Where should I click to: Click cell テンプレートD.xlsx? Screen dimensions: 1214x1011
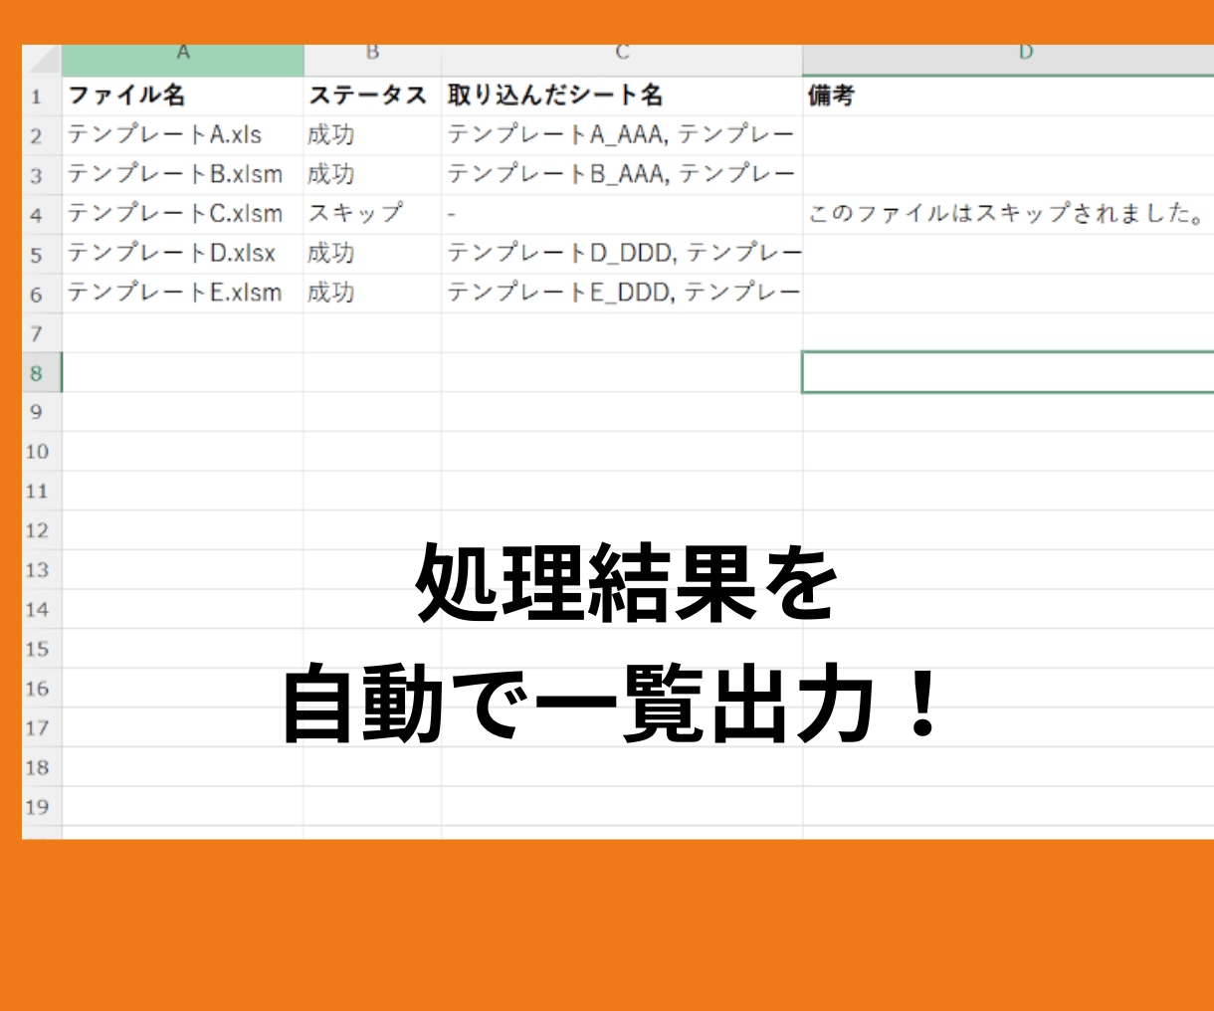(x=183, y=254)
